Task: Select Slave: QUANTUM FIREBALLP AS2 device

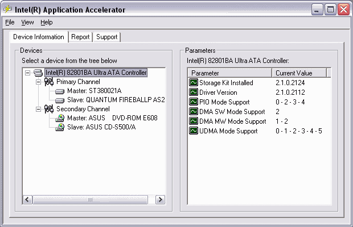Action: [x=116, y=100]
